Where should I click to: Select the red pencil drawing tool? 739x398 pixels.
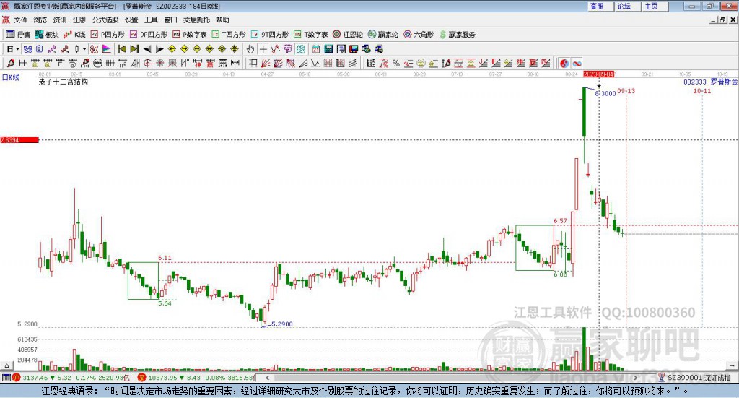coord(10,63)
